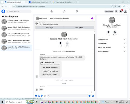Screen dimensions: 130x104
Task: Expand Customize chat section
Action: point(112,40)
